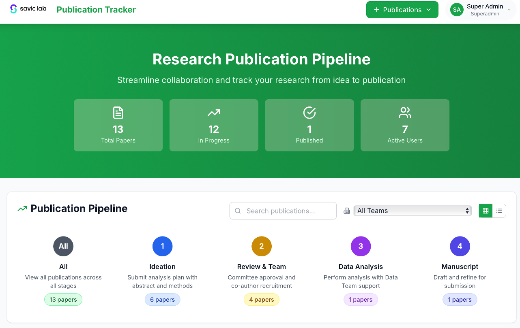The image size is (520, 328).
Task: Open the All Teams dropdown
Action: 413,211
